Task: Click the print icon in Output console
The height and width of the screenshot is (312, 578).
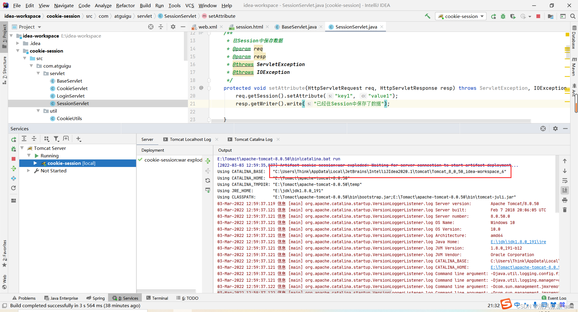Action: pyautogui.click(x=565, y=200)
